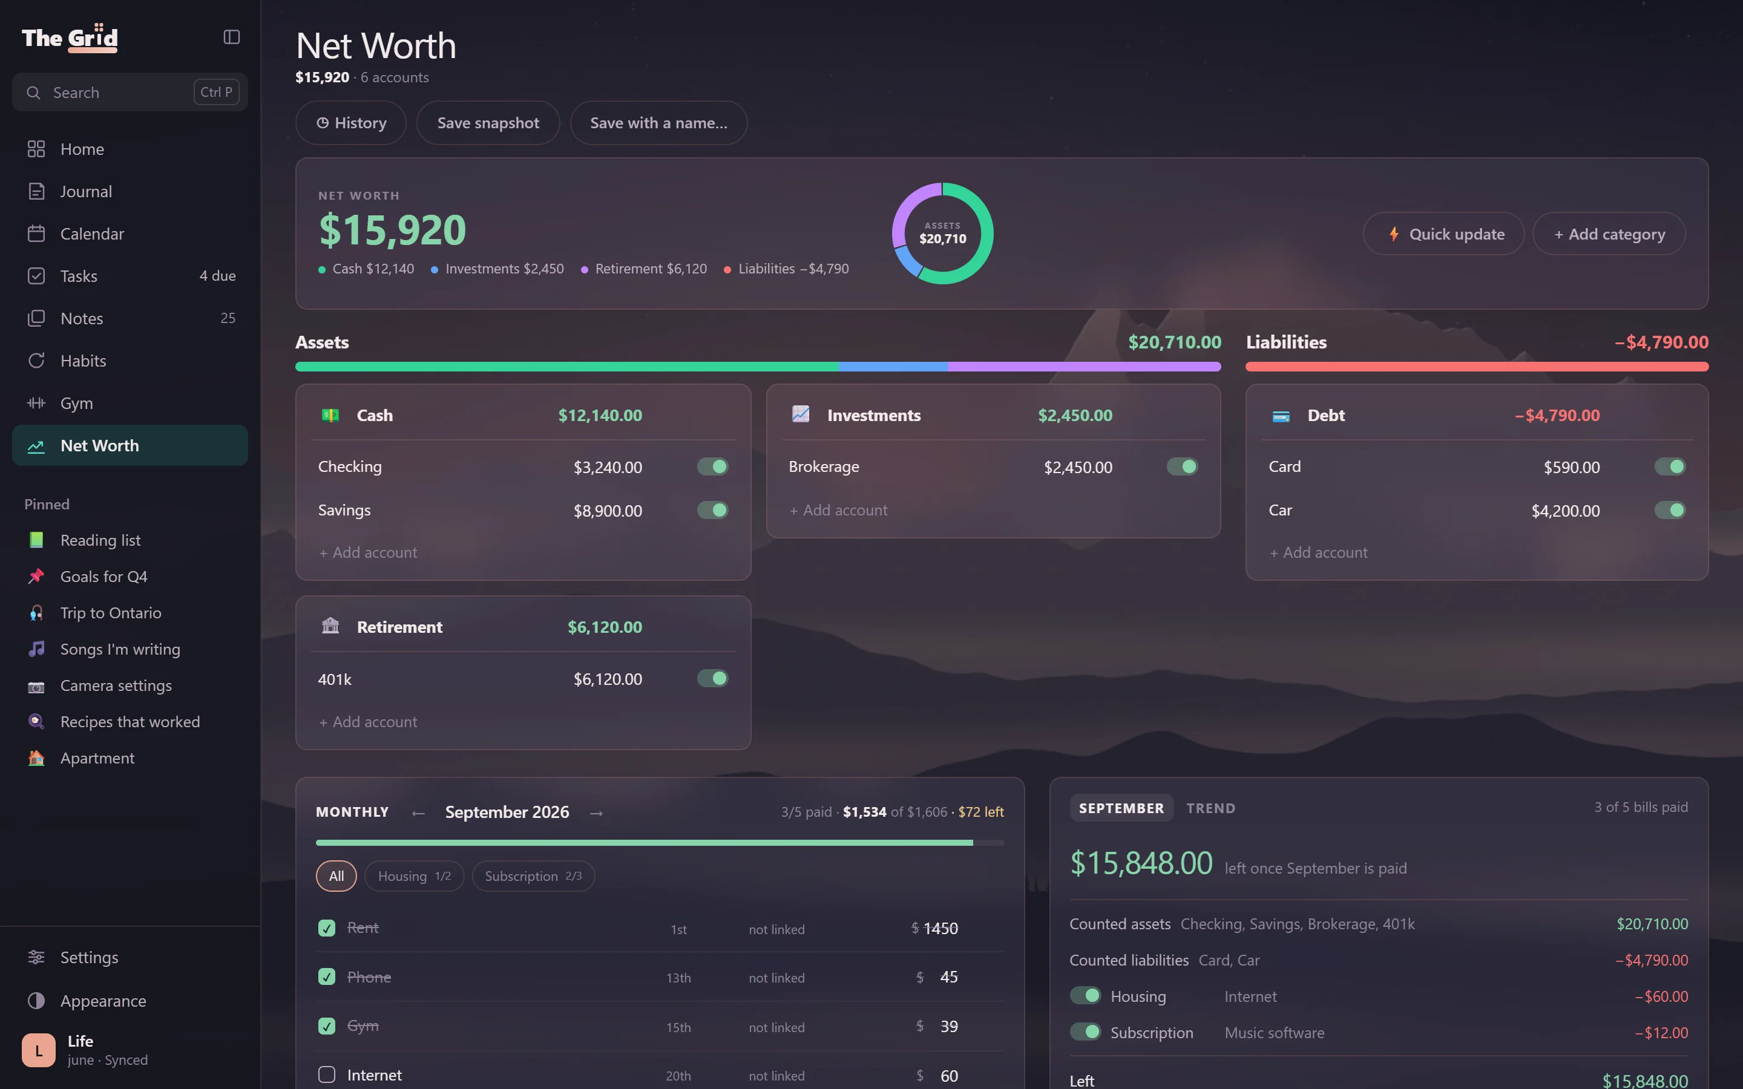Open the Journal page

(130, 192)
